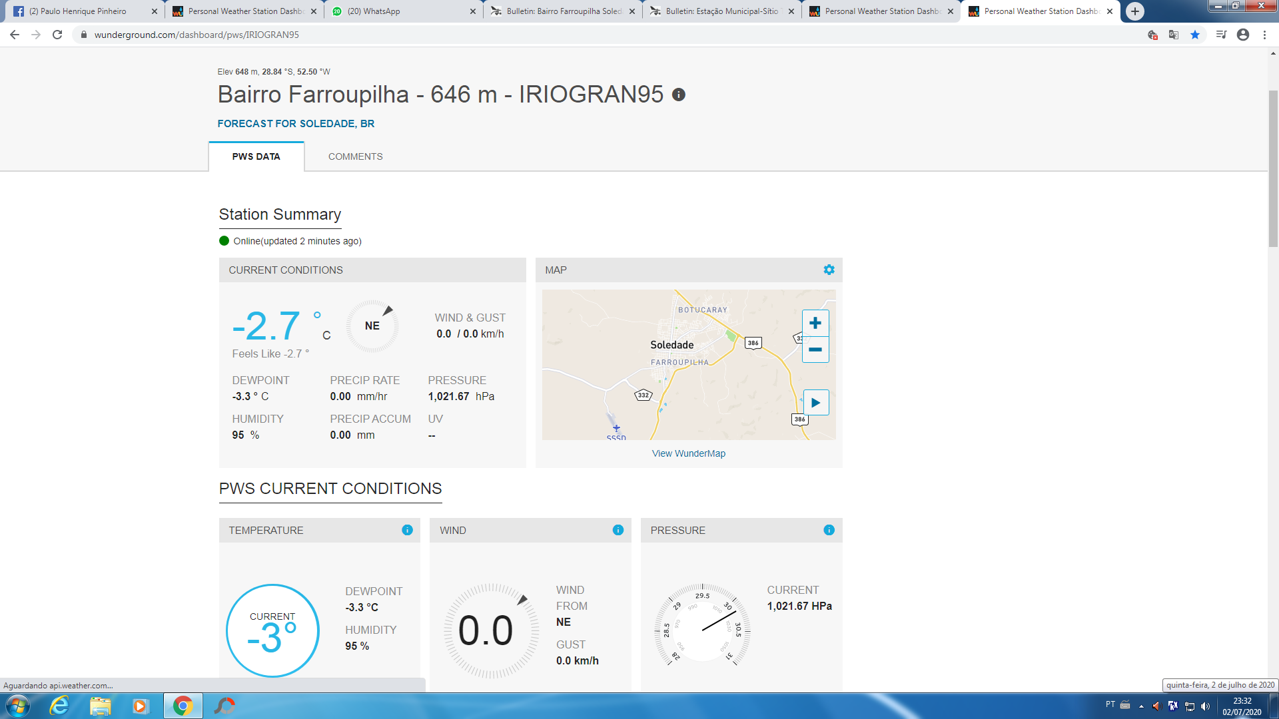Click the page vertical scrollbar thumb
1279x719 pixels.
1273,168
